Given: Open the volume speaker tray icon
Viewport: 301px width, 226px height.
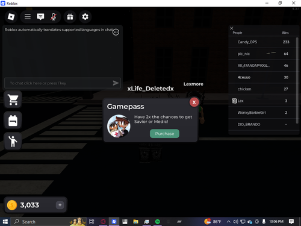Looking at the screenshot, I should click(x=235, y=222).
